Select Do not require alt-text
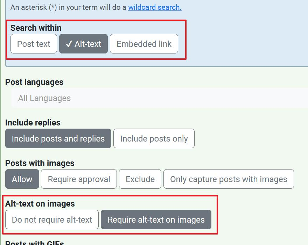 point(52,220)
